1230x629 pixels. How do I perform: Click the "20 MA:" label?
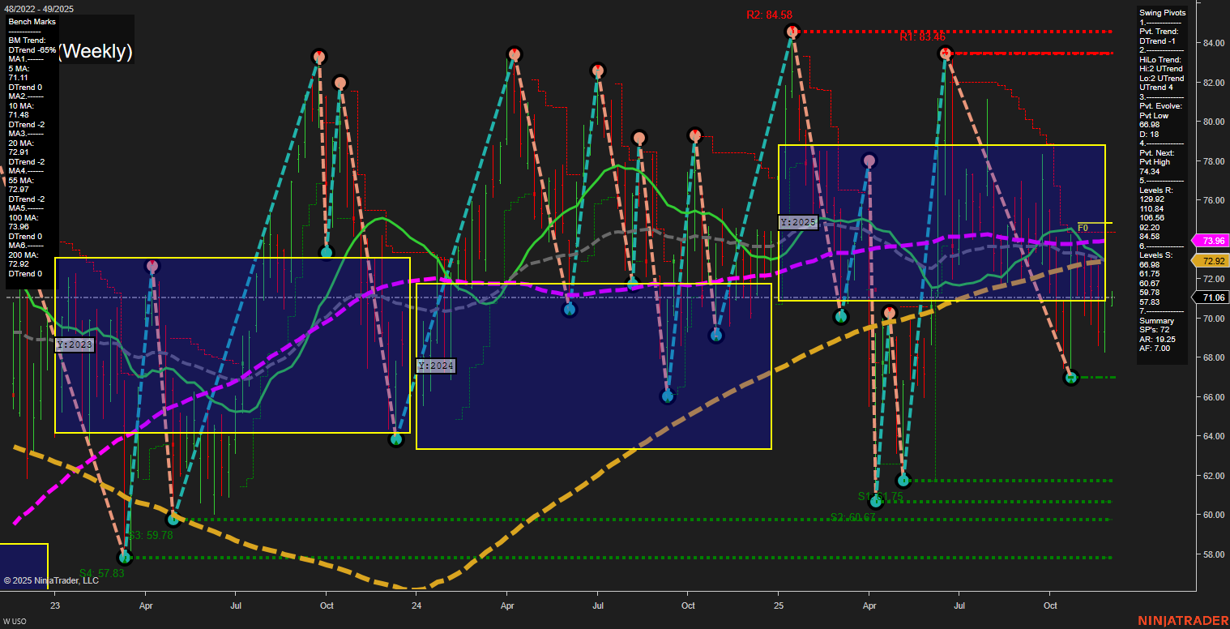(x=22, y=143)
